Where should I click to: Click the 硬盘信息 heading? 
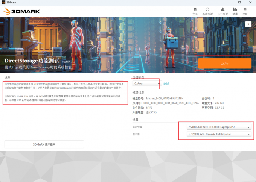(x=138, y=92)
